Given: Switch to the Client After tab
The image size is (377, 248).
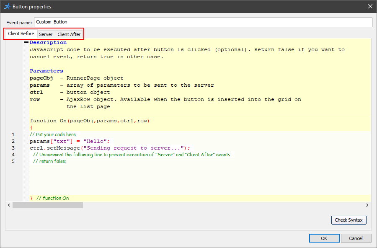Looking at the screenshot, I should [x=69, y=34].
